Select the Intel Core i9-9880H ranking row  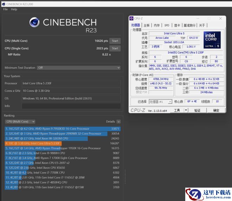pyautogui.click(x=63, y=153)
